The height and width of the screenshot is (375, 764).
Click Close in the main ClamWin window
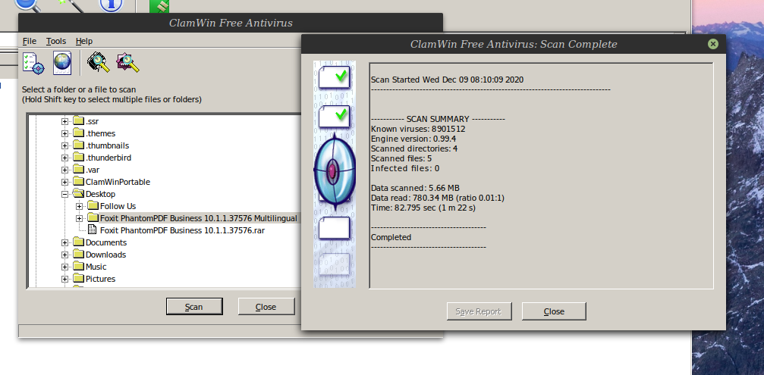click(266, 306)
